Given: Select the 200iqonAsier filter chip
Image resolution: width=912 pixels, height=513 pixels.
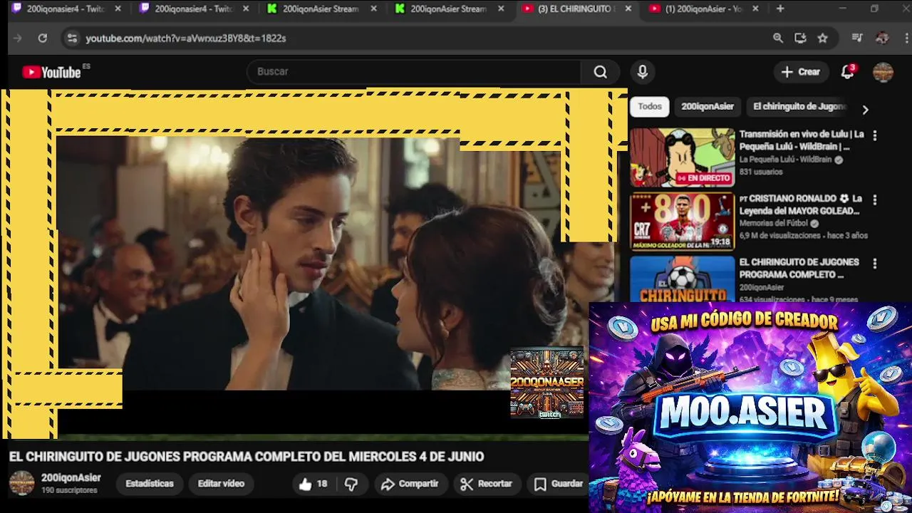Looking at the screenshot, I should [x=708, y=106].
